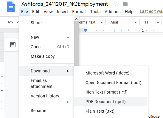Screen dimensions: 163x118
Task: Select Make a copy
Action: pos(43,56)
